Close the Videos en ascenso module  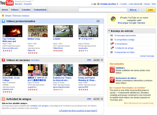tap(102, 60)
